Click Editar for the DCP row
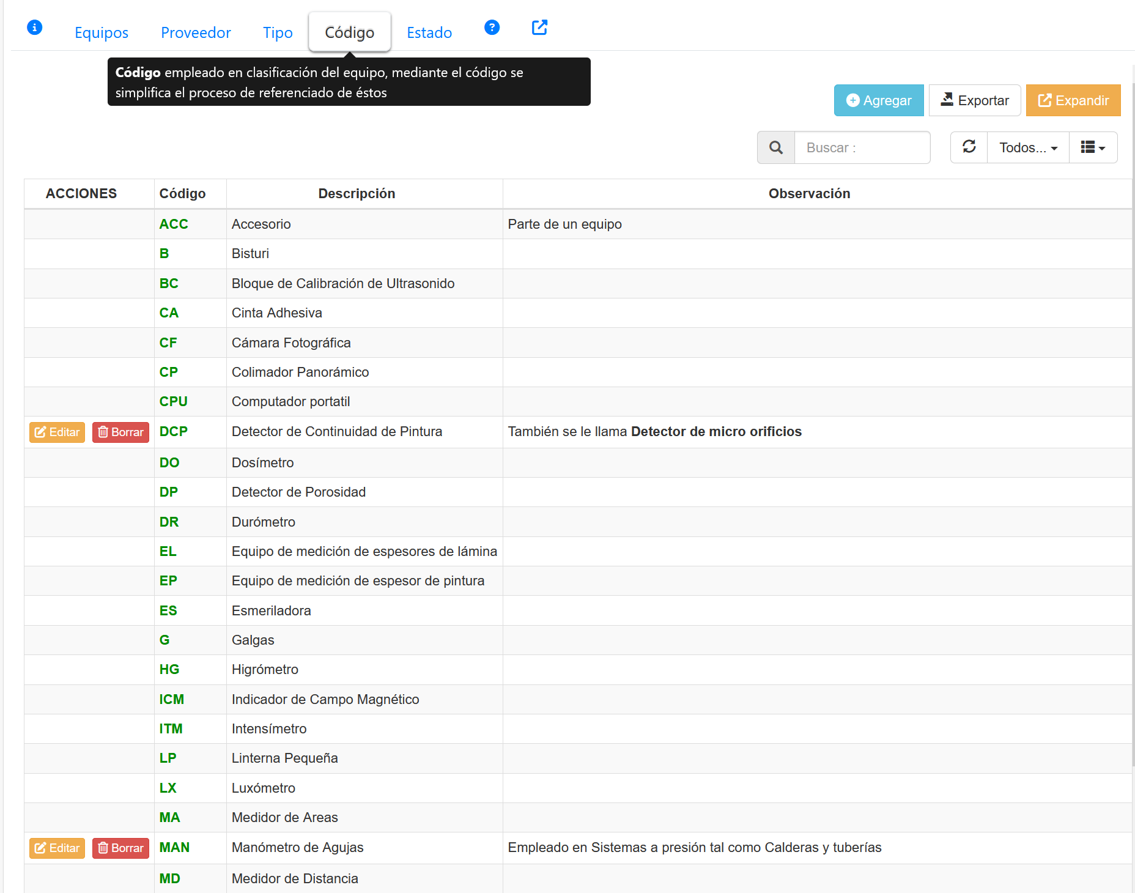Screen dimensions: 1135x893 click(x=57, y=432)
